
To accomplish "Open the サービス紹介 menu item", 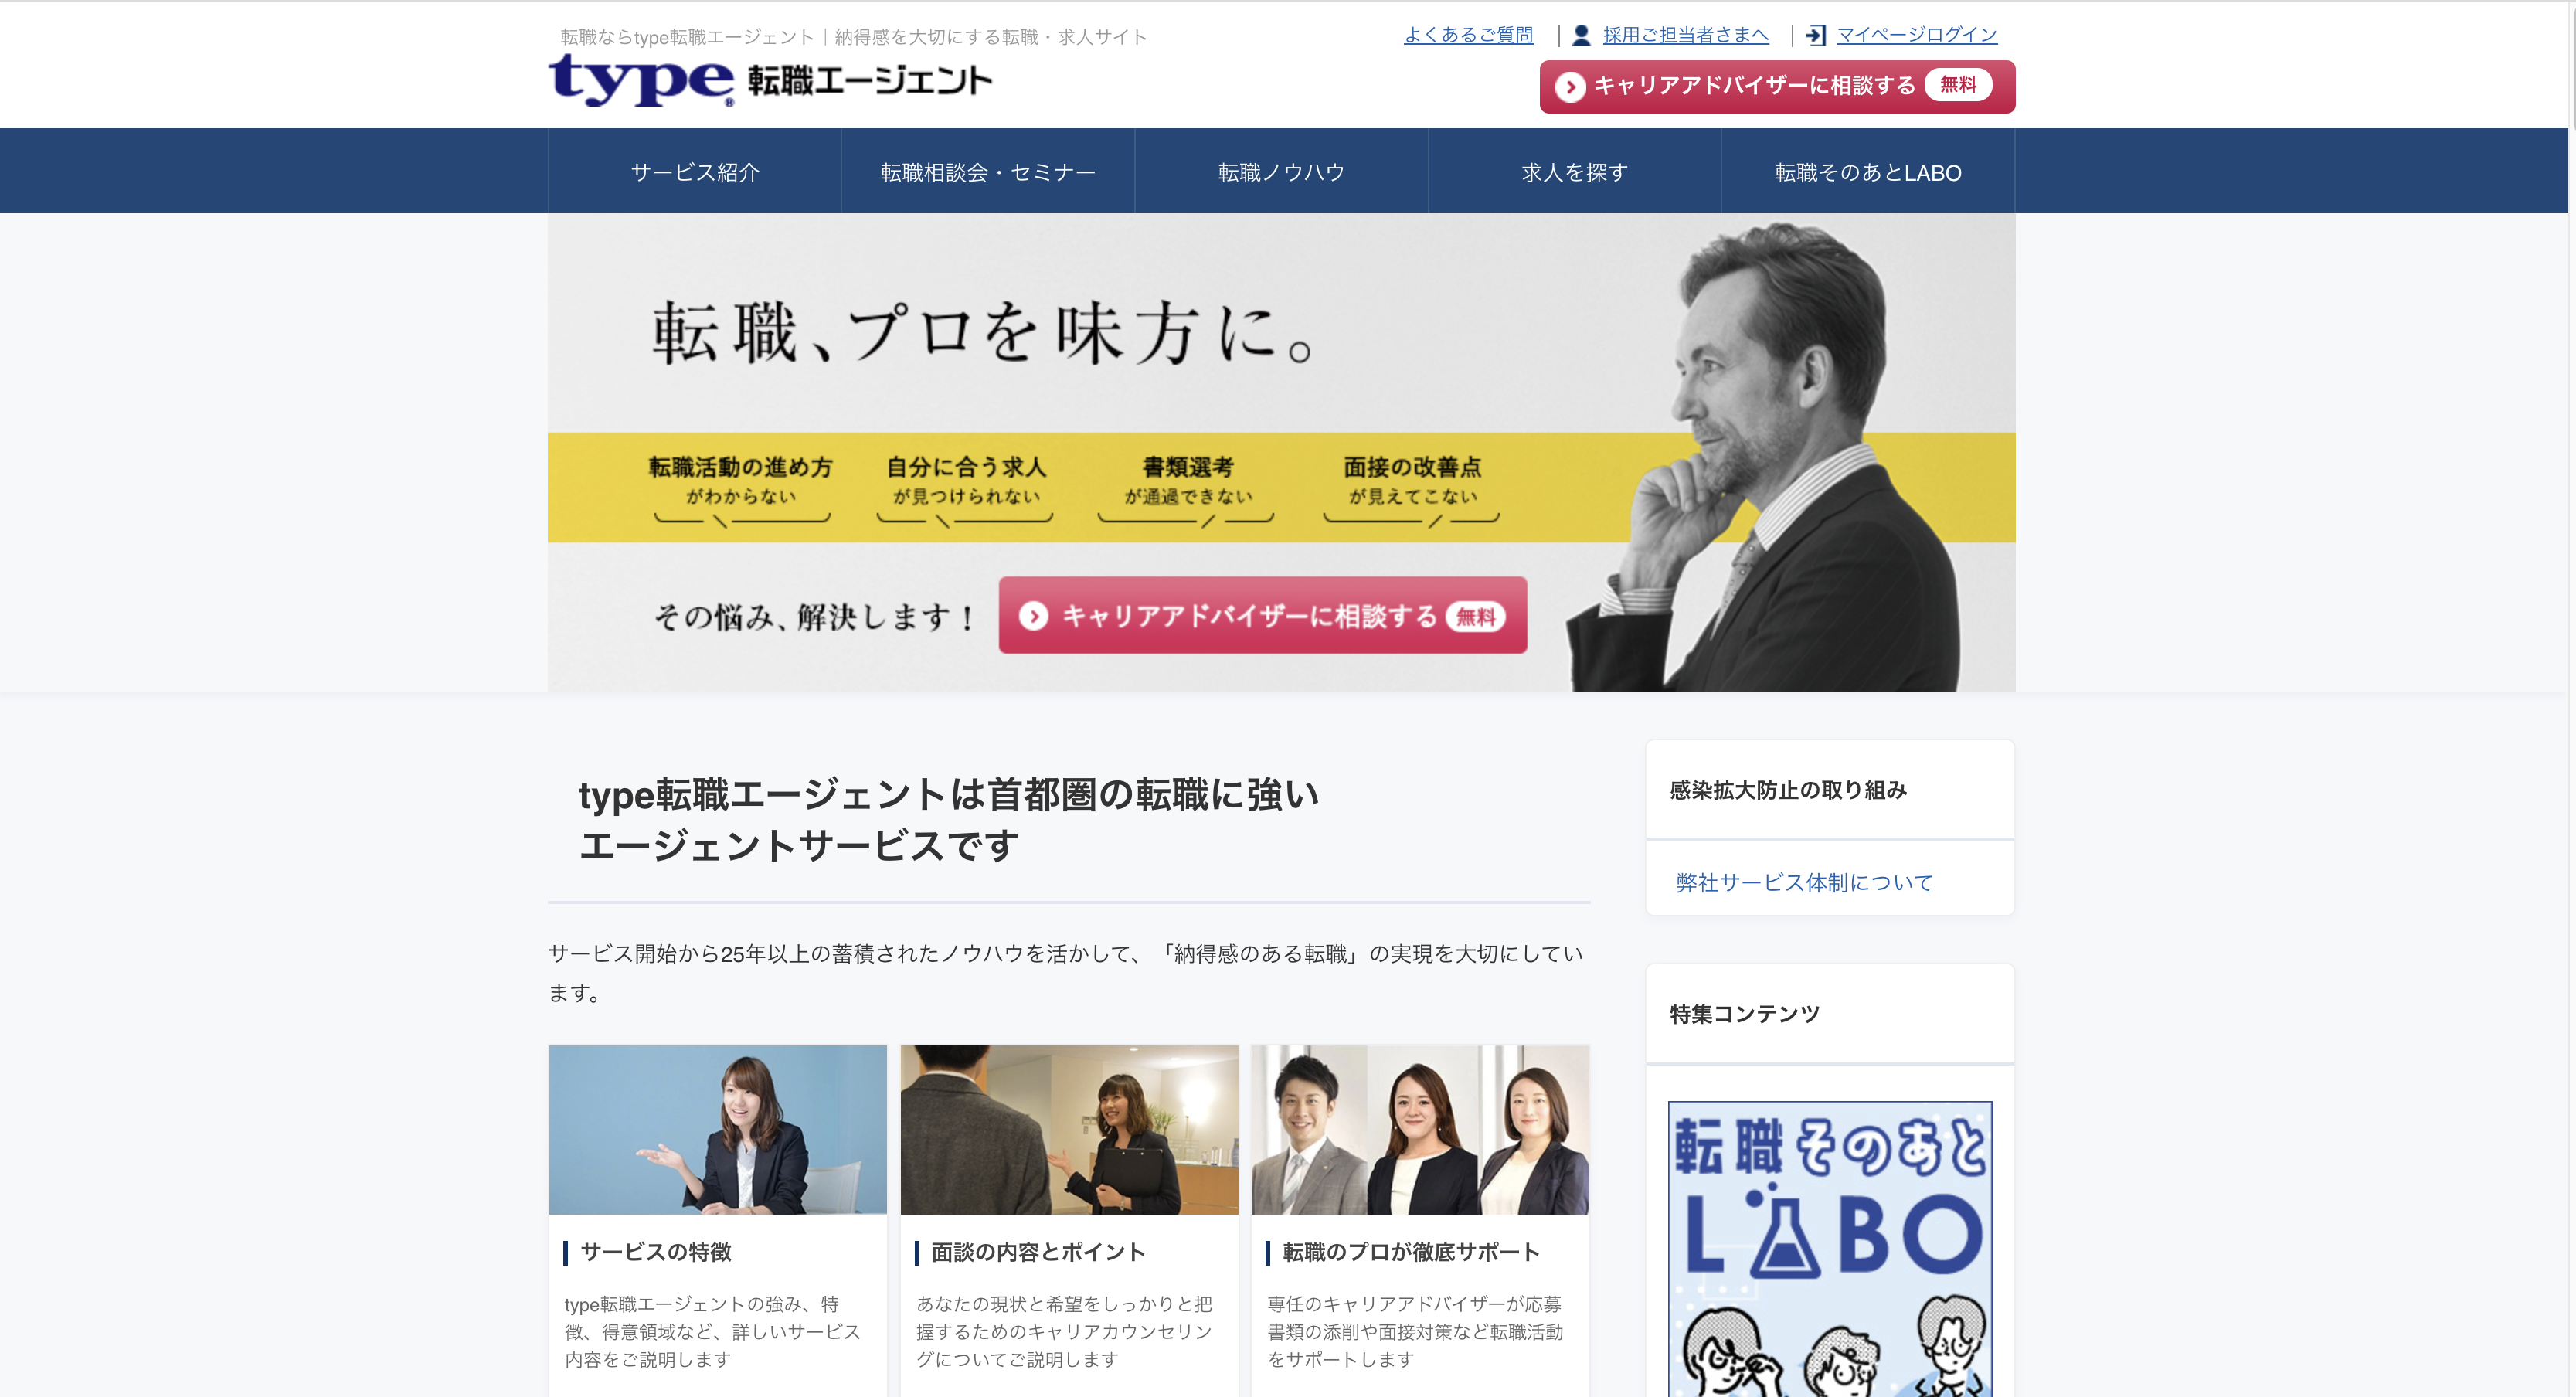I will coord(695,170).
